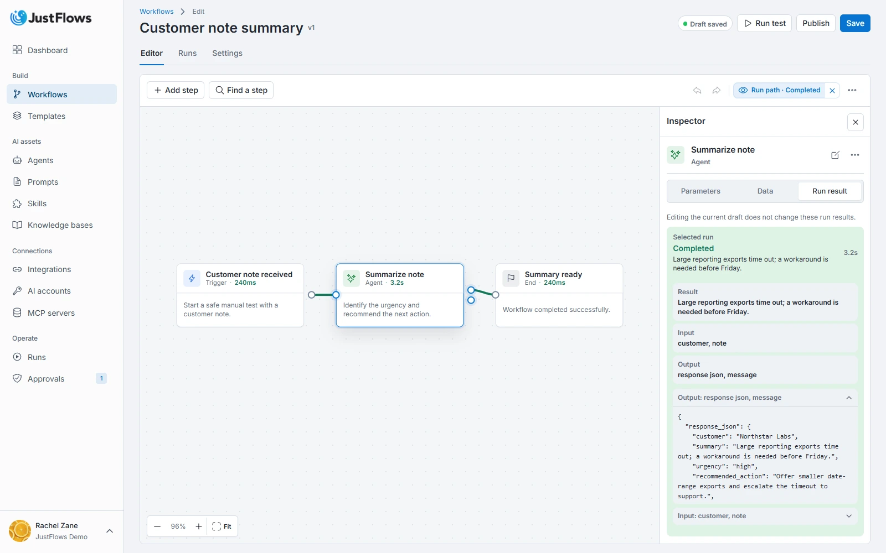This screenshot has width=886, height=553.
Task: Toggle the Run path Completed view
Action: pyautogui.click(x=780, y=90)
